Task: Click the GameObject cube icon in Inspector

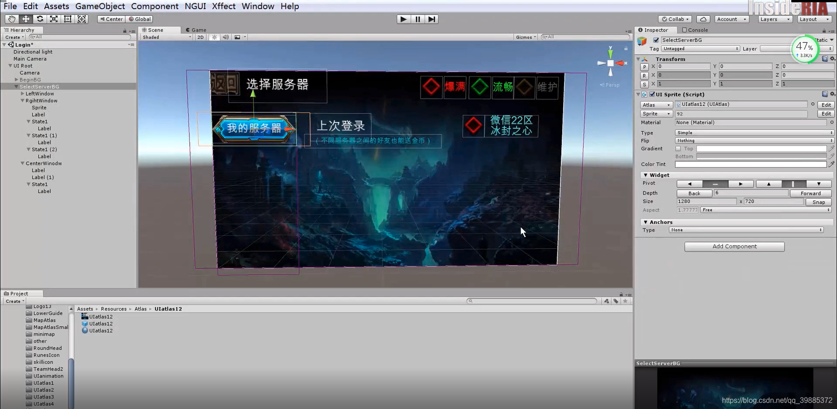Action: pyautogui.click(x=642, y=41)
